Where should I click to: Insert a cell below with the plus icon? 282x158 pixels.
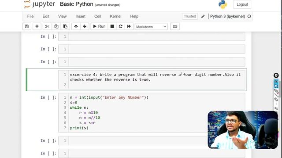pyautogui.click(x=37, y=26)
